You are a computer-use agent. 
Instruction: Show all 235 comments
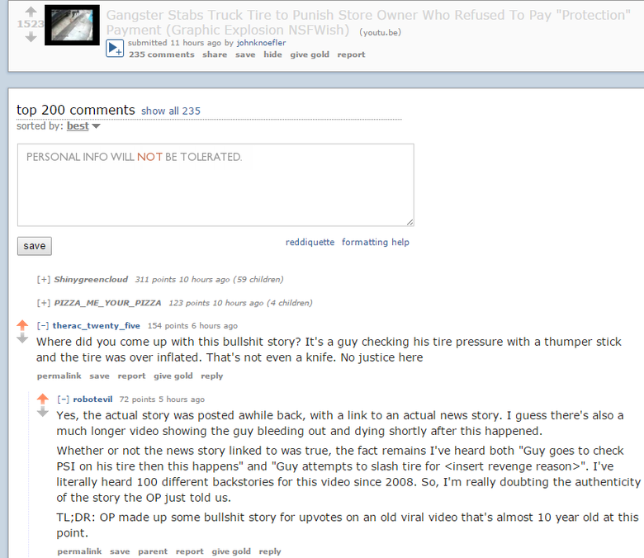(171, 111)
